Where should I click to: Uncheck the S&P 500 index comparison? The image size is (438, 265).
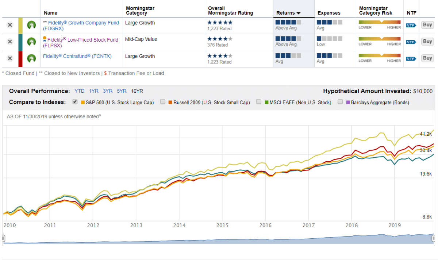click(x=75, y=102)
